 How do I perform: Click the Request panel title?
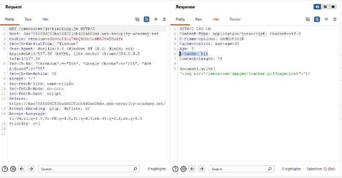click(14, 7)
